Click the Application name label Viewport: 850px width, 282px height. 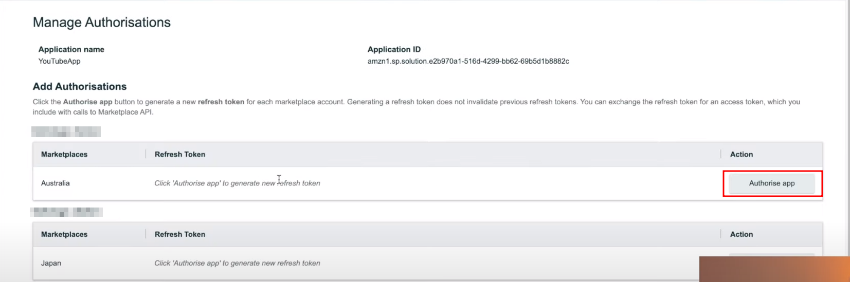(71, 49)
